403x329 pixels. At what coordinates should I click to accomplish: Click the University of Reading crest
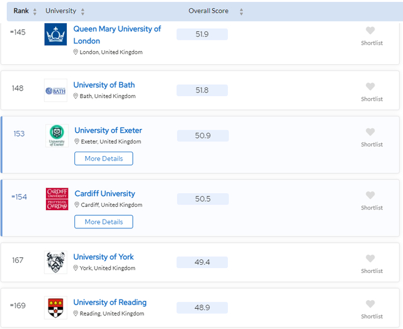pos(55,308)
